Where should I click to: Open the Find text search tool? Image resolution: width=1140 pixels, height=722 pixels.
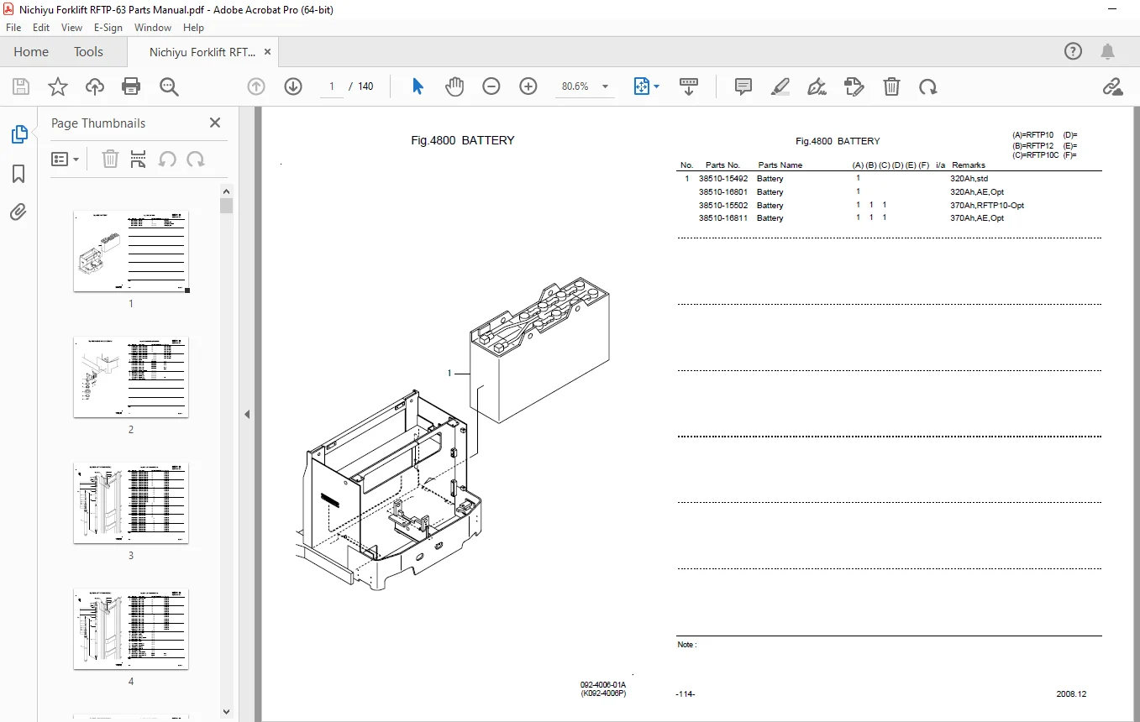click(x=169, y=86)
